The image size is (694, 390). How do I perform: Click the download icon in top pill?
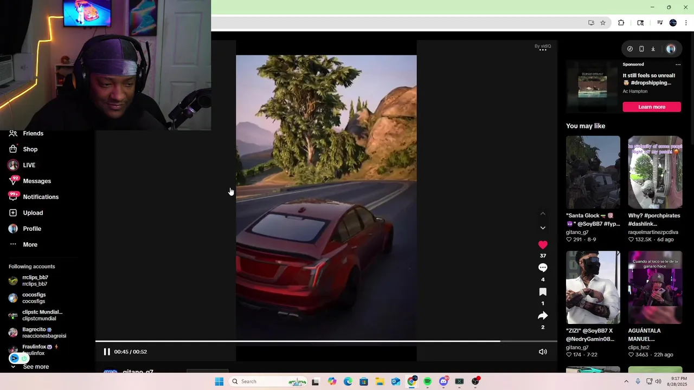653,49
